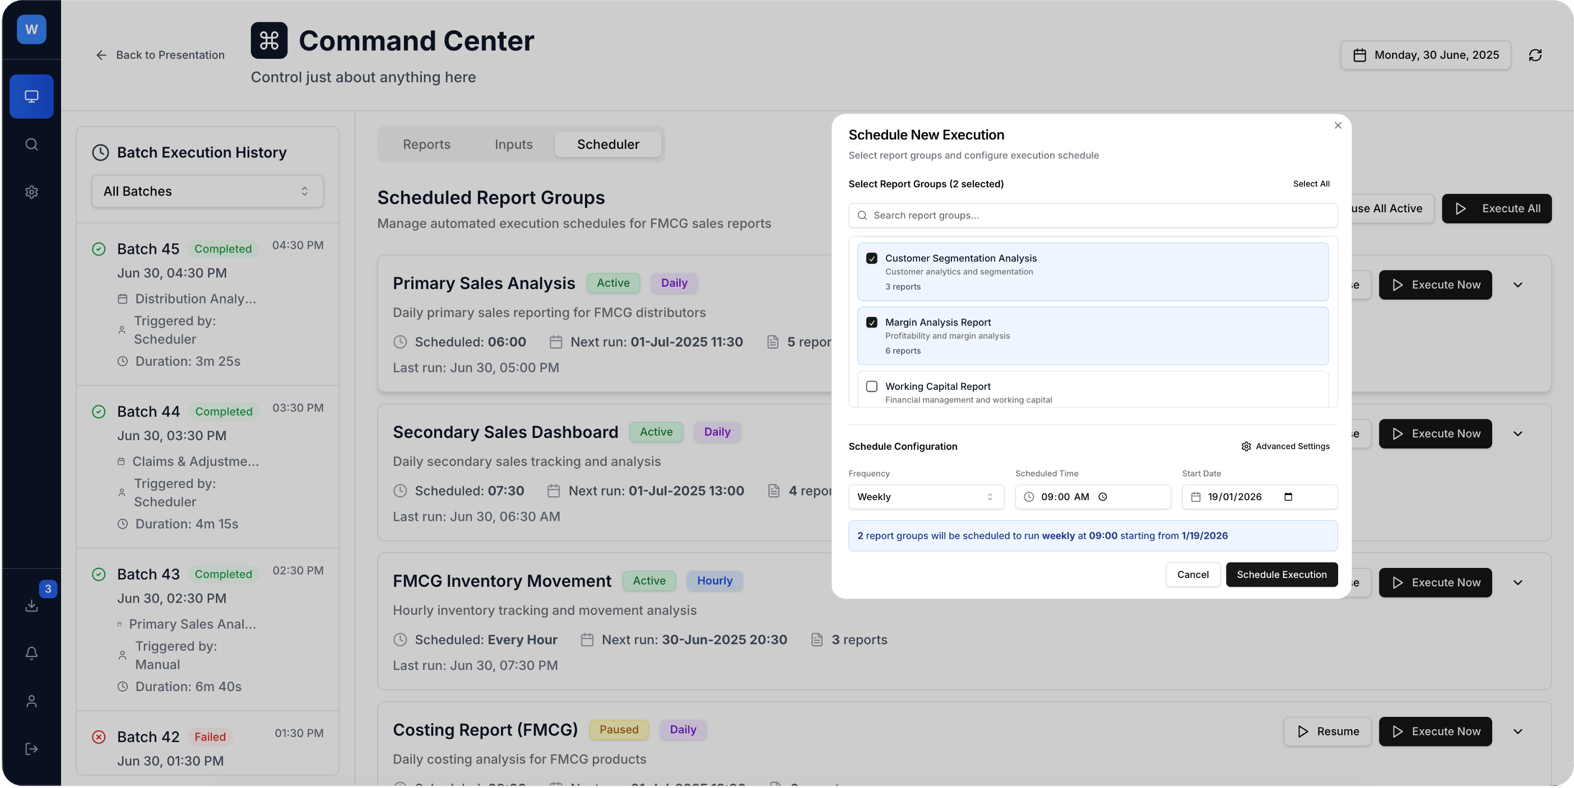Open downloads icon with badge 3
The height and width of the screenshot is (788, 1574).
[31, 605]
